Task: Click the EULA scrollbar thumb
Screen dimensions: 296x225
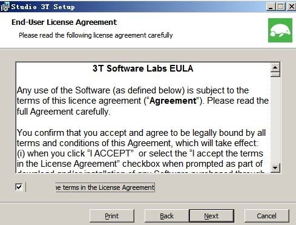Action: coord(275,75)
